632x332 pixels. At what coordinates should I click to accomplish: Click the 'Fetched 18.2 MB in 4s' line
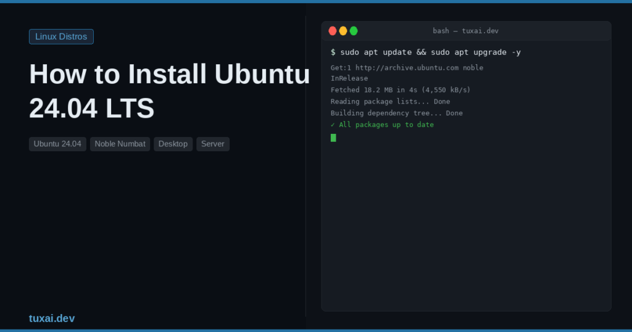401,90
